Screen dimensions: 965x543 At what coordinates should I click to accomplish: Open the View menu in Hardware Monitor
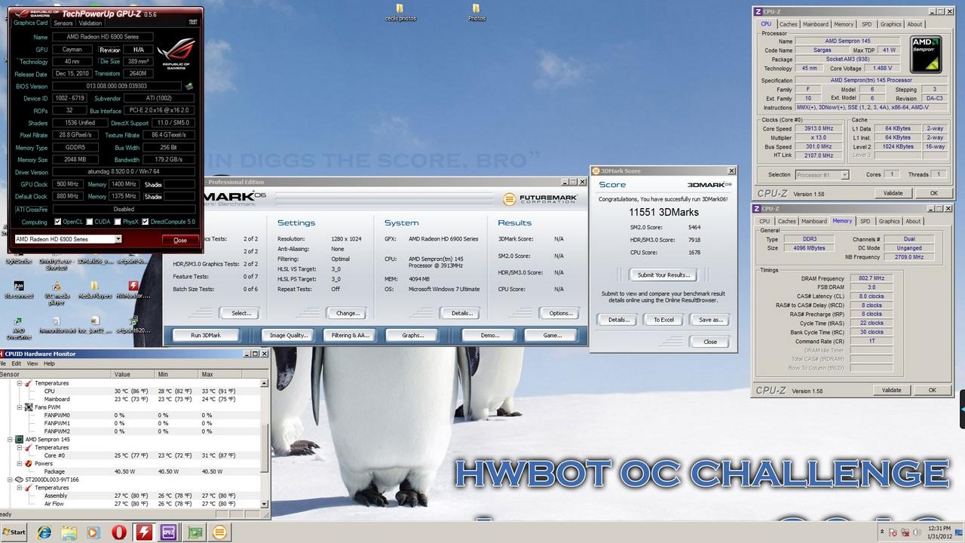[x=32, y=364]
